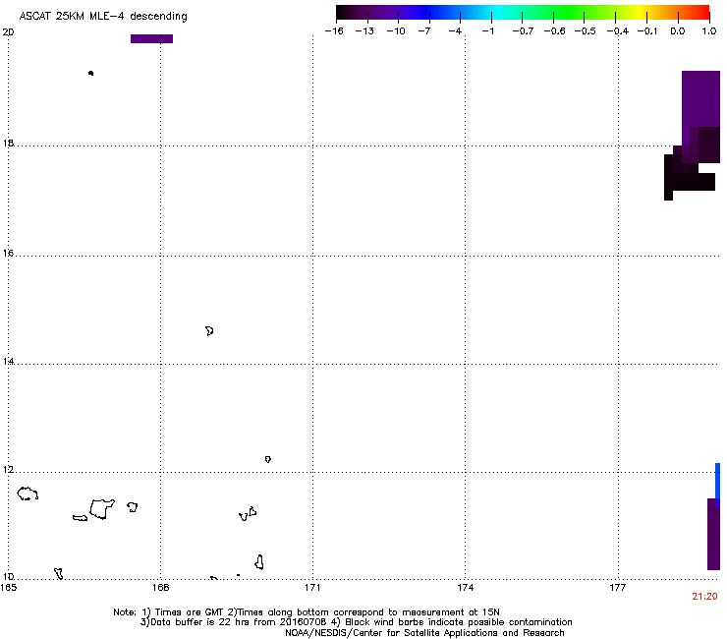Click the longitude label 168
Viewport: 727px width, 639px height.
click(x=160, y=588)
